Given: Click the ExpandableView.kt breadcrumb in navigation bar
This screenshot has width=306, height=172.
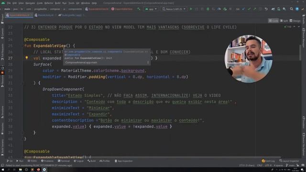Looking at the screenshot, I should tap(97, 9).
